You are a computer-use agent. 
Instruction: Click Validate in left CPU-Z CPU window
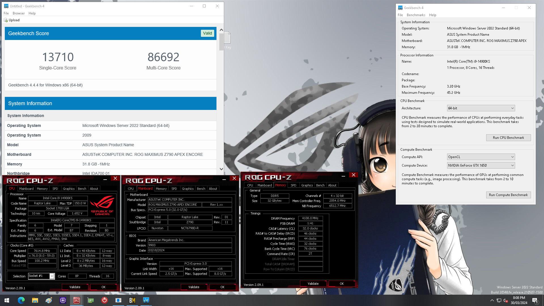tap(75, 287)
